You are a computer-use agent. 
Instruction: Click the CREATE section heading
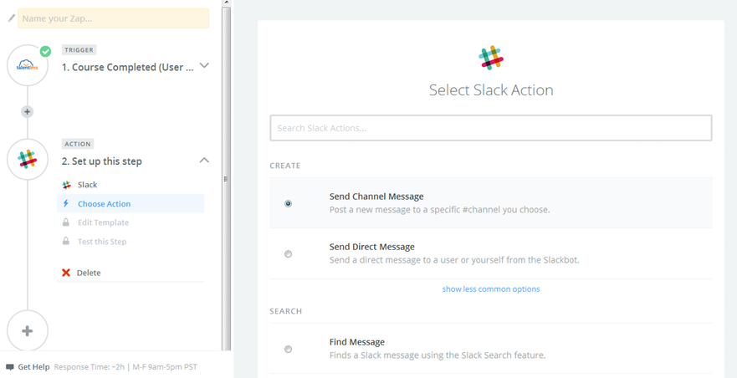tap(284, 166)
